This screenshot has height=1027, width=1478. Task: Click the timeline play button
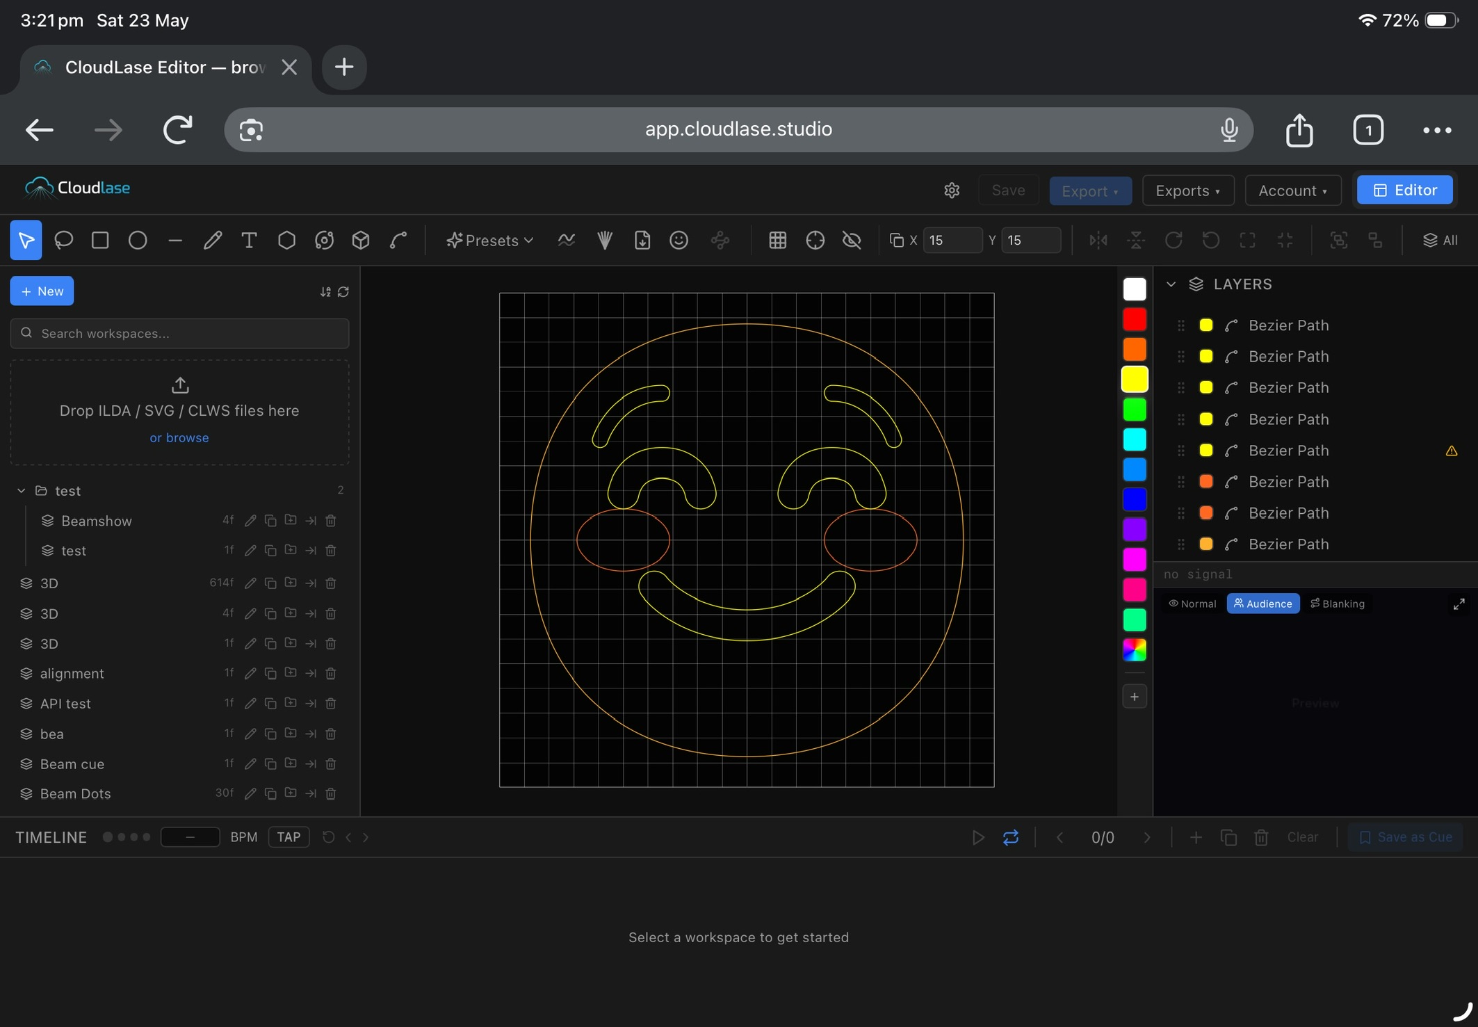[978, 838]
